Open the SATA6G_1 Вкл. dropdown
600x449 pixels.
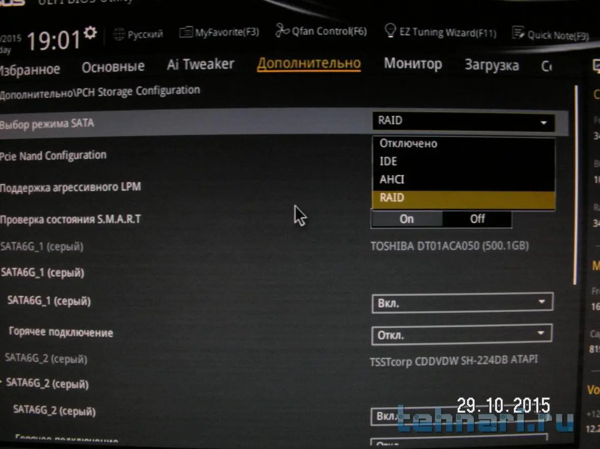pos(462,303)
